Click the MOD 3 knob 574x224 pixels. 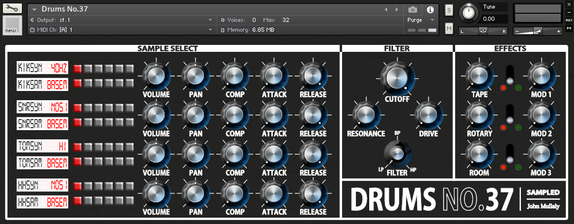tap(542, 154)
